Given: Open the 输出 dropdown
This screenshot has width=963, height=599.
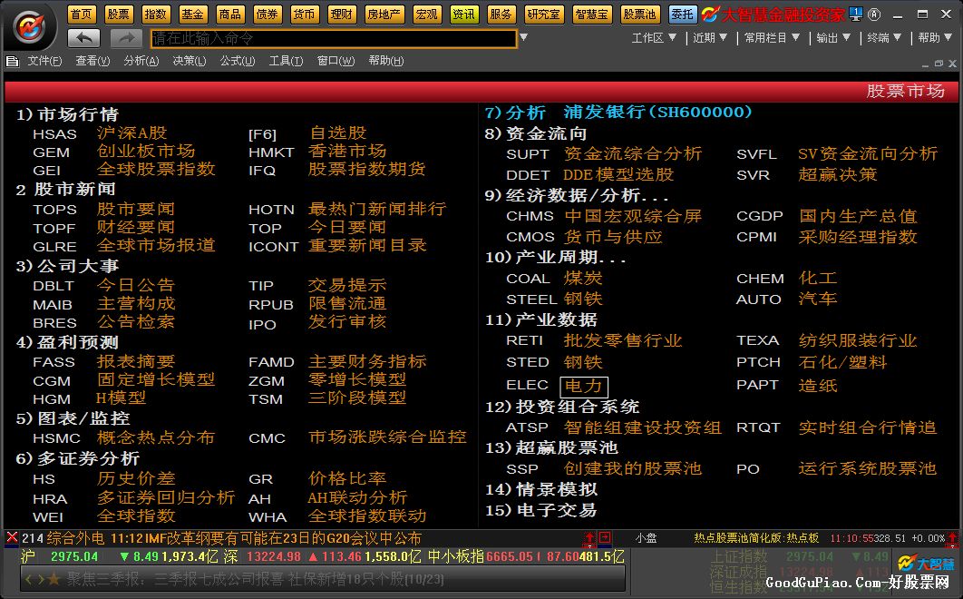Looking at the screenshot, I should click(833, 38).
